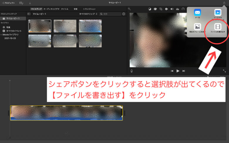Screen dimensions: 229x143
Task: Click the magic wand auto-enhance icon
Action: (129, 9)
